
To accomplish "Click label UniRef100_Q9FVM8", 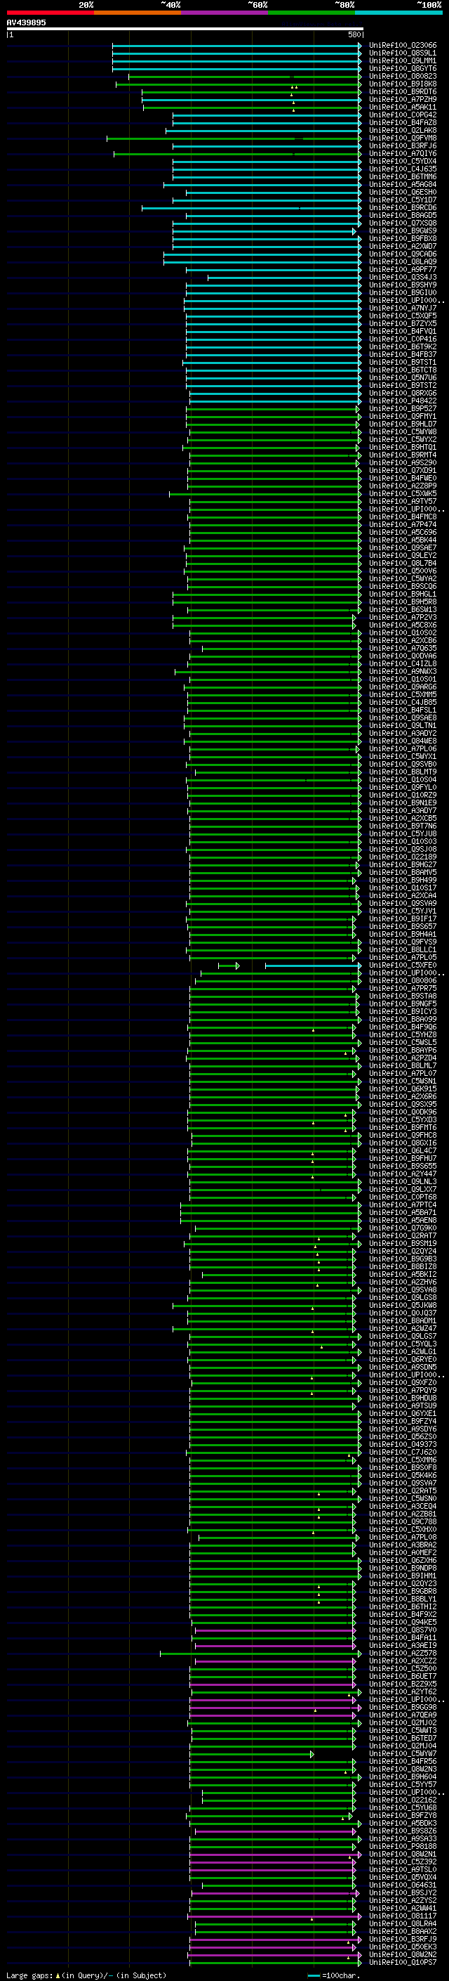I will (402, 138).
